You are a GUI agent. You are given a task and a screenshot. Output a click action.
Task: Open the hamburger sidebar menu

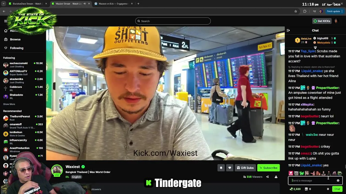[6, 21]
